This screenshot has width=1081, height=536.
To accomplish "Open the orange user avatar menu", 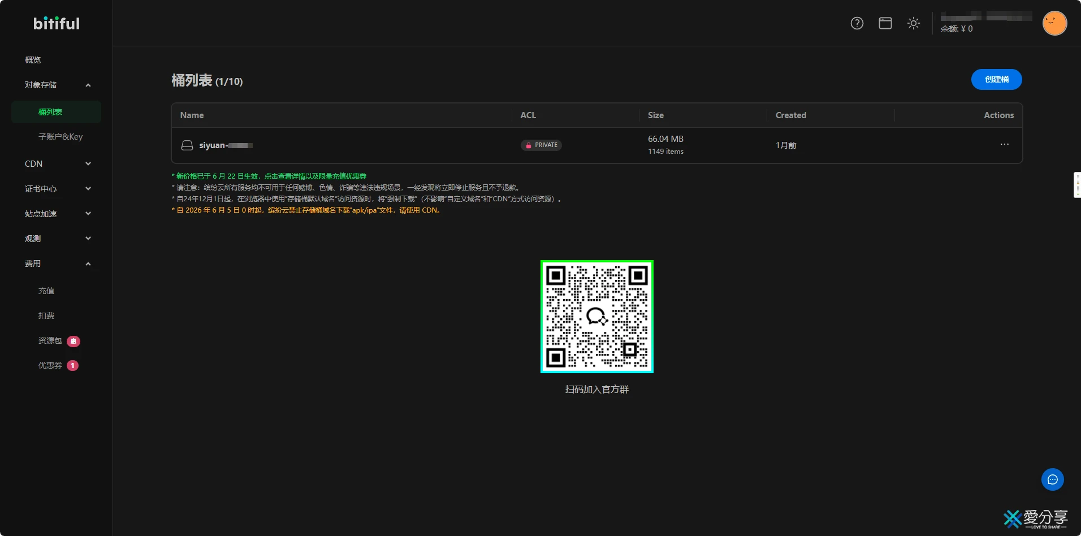I will [1054, 23].
